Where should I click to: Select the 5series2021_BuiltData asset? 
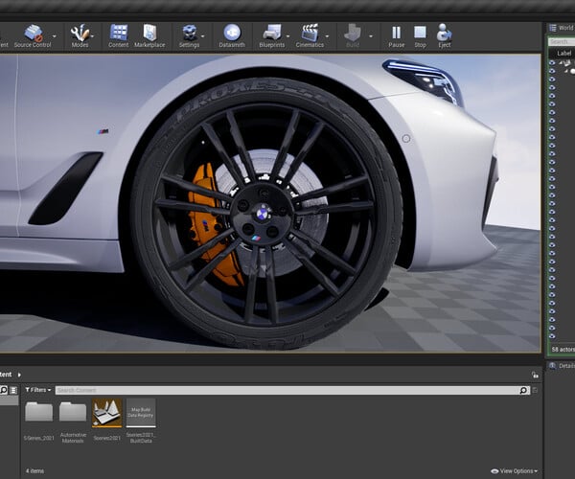pyautogui.click(x=141, y=422)
